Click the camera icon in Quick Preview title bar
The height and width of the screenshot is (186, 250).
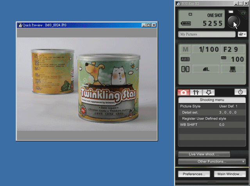pyautogui.click(x=20, y=25)
